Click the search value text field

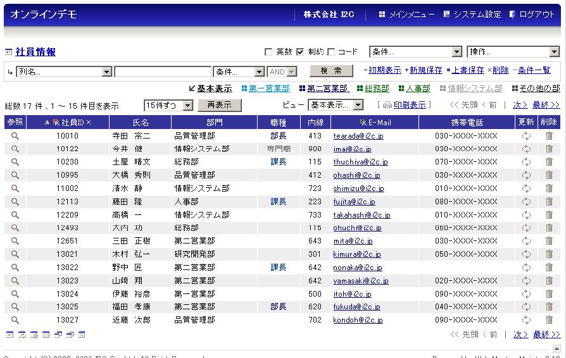click(163, 72)
